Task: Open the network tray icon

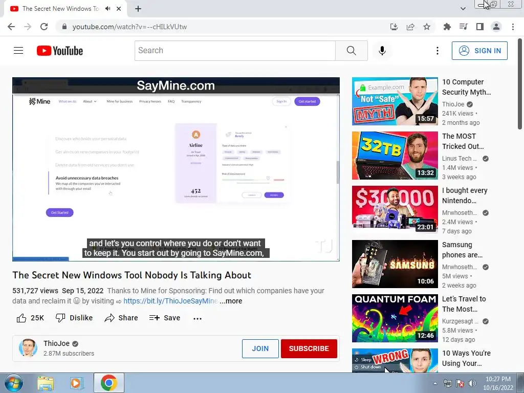Action: tap(447, 383)
